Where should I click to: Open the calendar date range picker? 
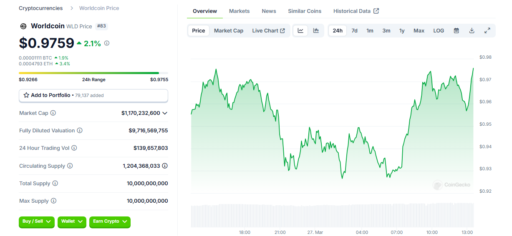coord(457,30)
